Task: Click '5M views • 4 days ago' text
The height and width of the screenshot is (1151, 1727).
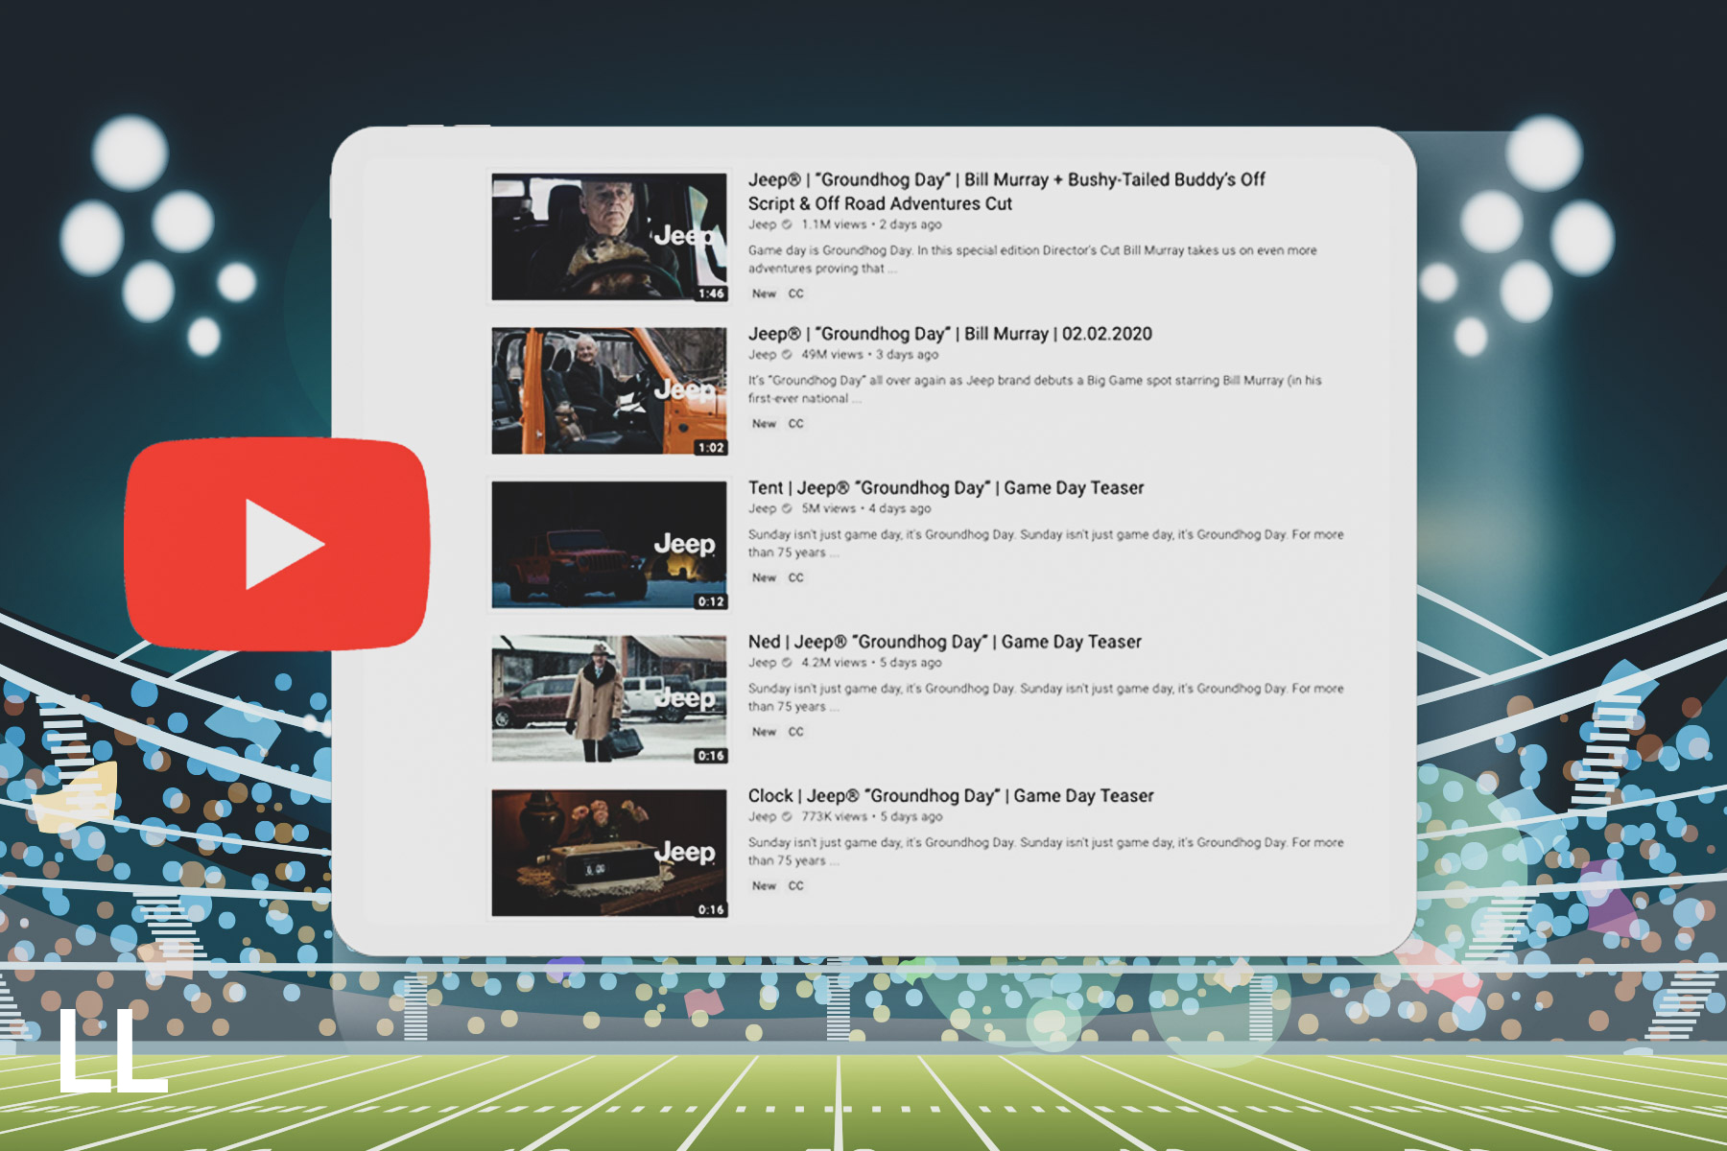Action: pos(866,508)
